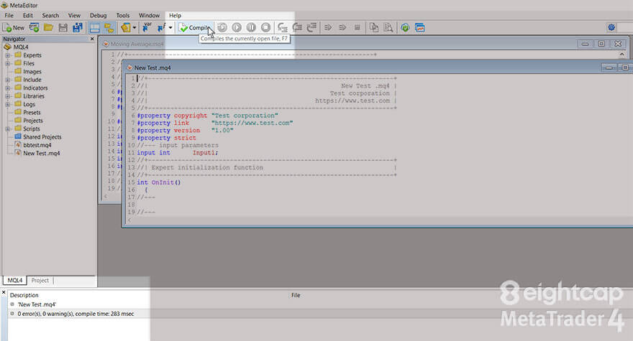The height and width of the screenshot is (341, 633).
Task: Toggle the Navigator panel icon
Action: pyautogui.click(x=94, y=28)
